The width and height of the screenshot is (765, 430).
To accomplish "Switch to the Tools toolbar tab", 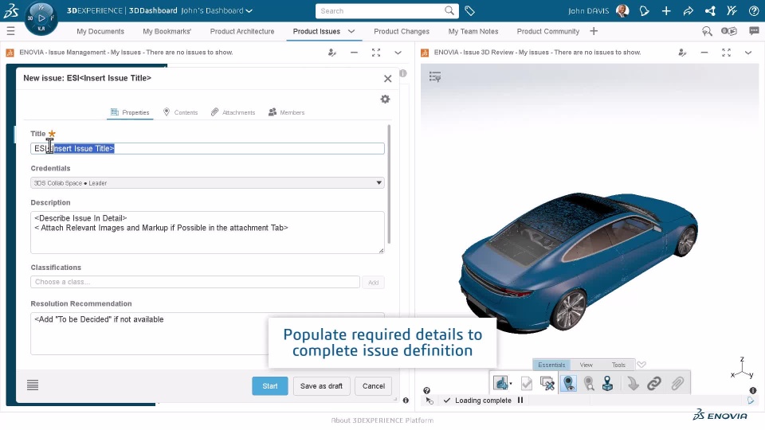I will click(618, 365).
